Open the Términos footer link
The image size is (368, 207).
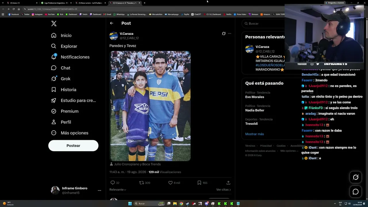(x=250, y=146)
